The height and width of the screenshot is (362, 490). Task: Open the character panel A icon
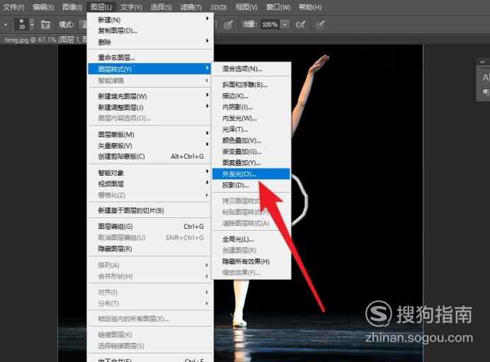click(485, 77)
